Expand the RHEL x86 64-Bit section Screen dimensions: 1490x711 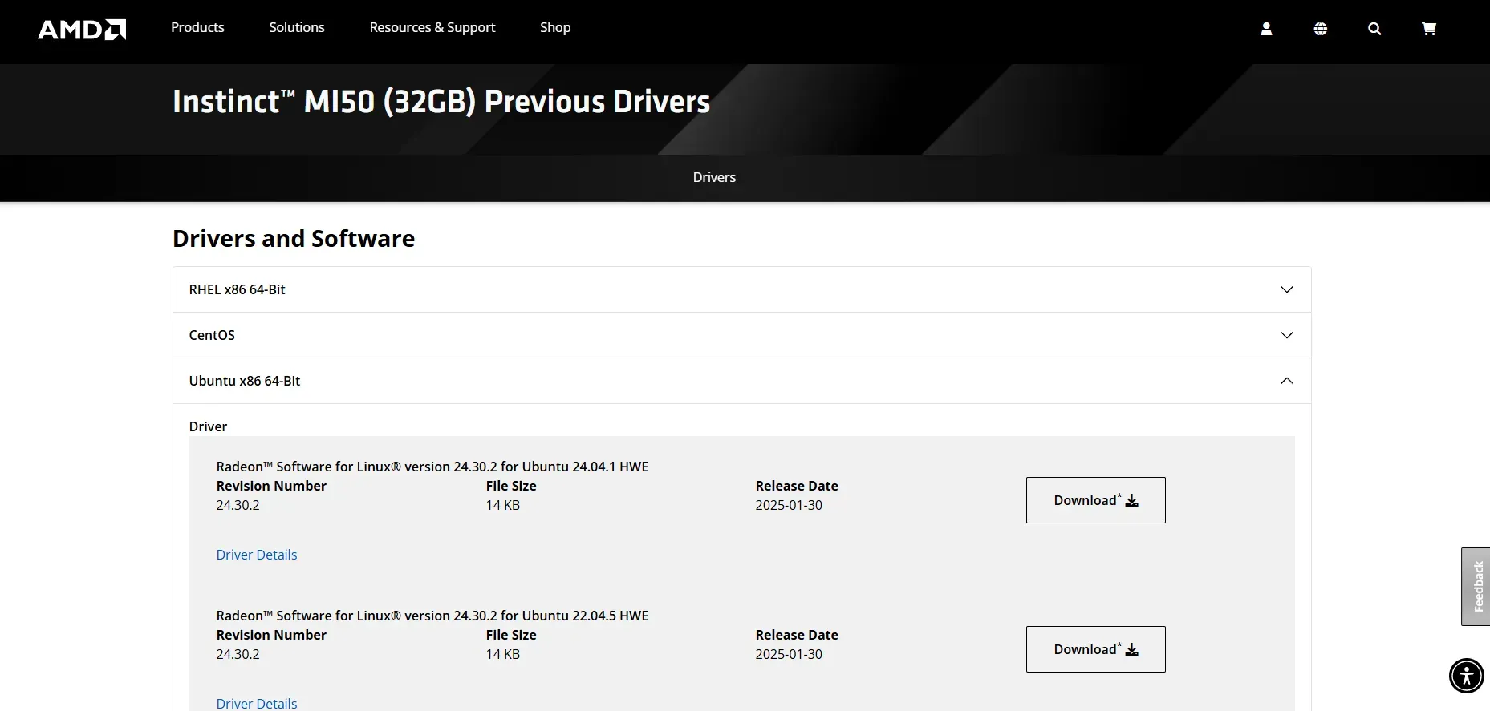[x=741, y=289]
